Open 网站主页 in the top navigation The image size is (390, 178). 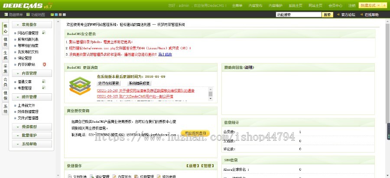coord(315,6)
